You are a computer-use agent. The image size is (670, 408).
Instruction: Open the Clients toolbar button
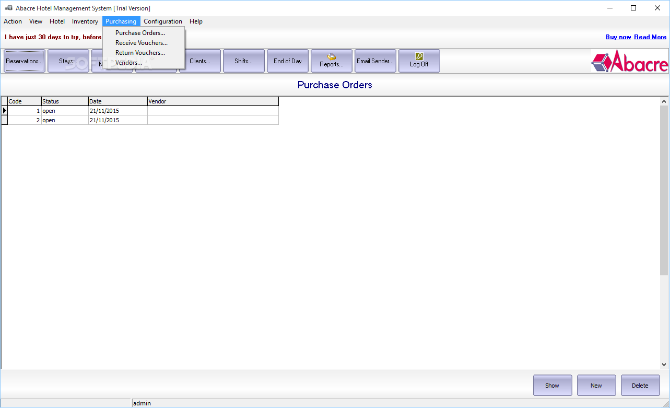pos(200,61)
